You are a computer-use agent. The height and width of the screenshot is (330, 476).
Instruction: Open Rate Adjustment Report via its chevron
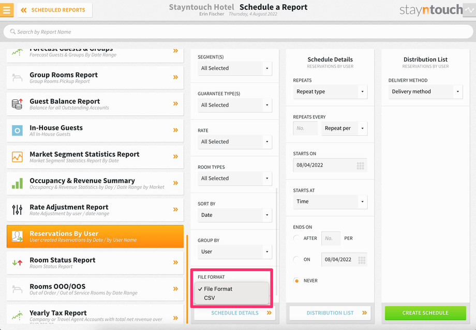tap(175, 209)
